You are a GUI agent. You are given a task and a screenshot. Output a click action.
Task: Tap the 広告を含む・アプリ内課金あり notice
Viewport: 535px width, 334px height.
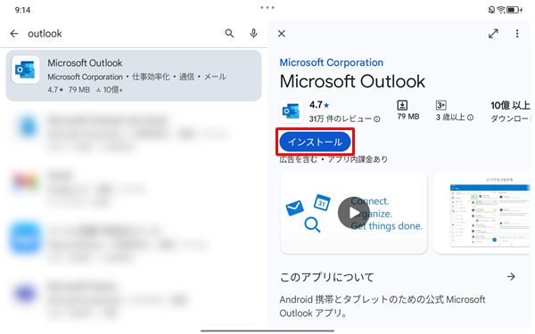coord(333,159)
